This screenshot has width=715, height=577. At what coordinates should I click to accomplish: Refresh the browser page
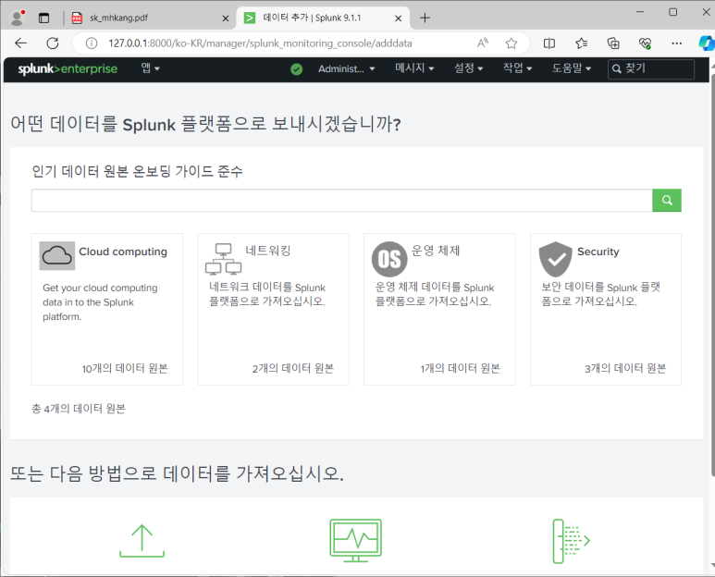[x=53, y=43]
